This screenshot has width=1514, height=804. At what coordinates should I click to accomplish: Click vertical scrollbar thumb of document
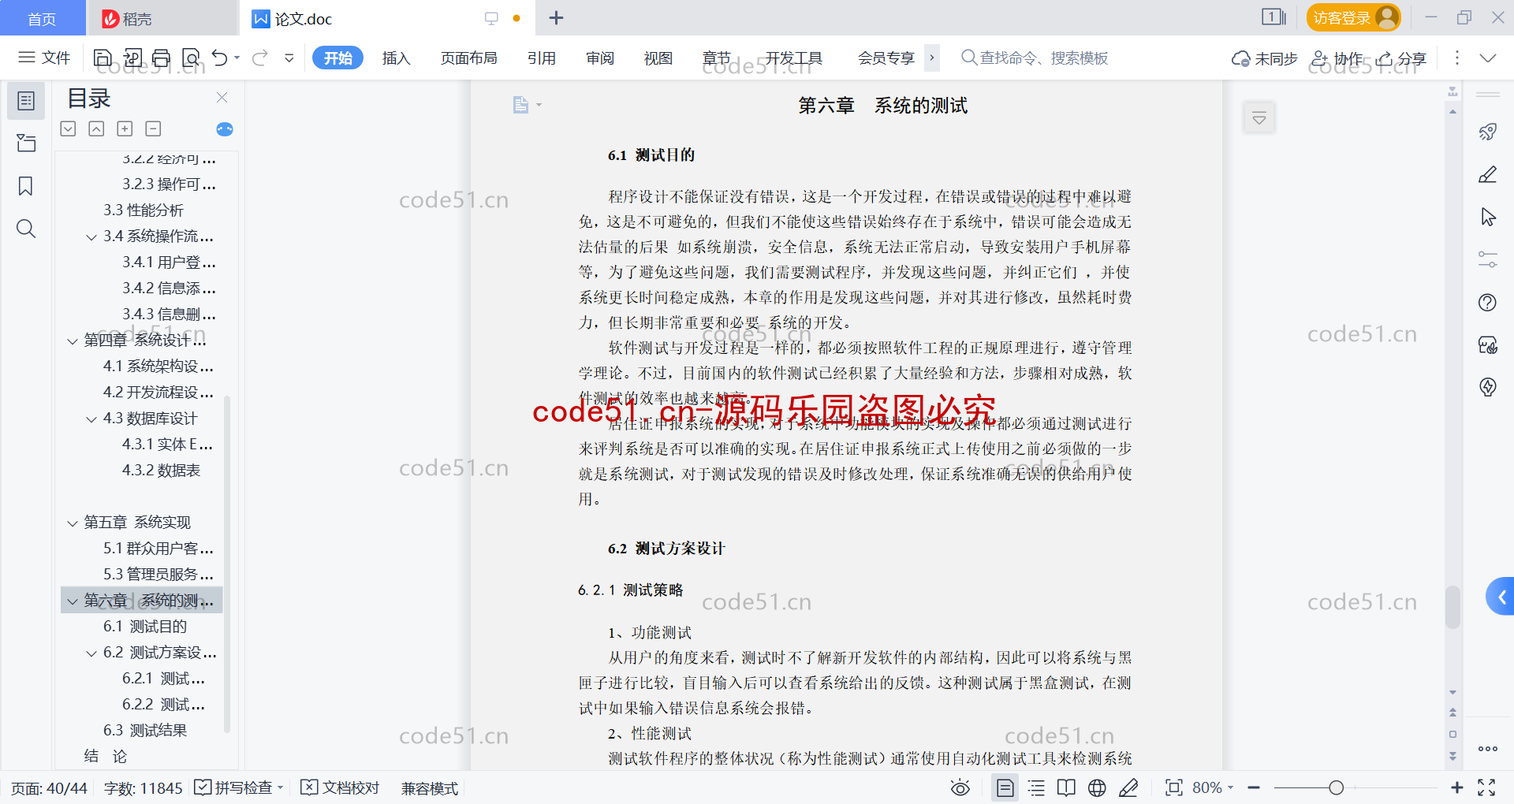1452,606
